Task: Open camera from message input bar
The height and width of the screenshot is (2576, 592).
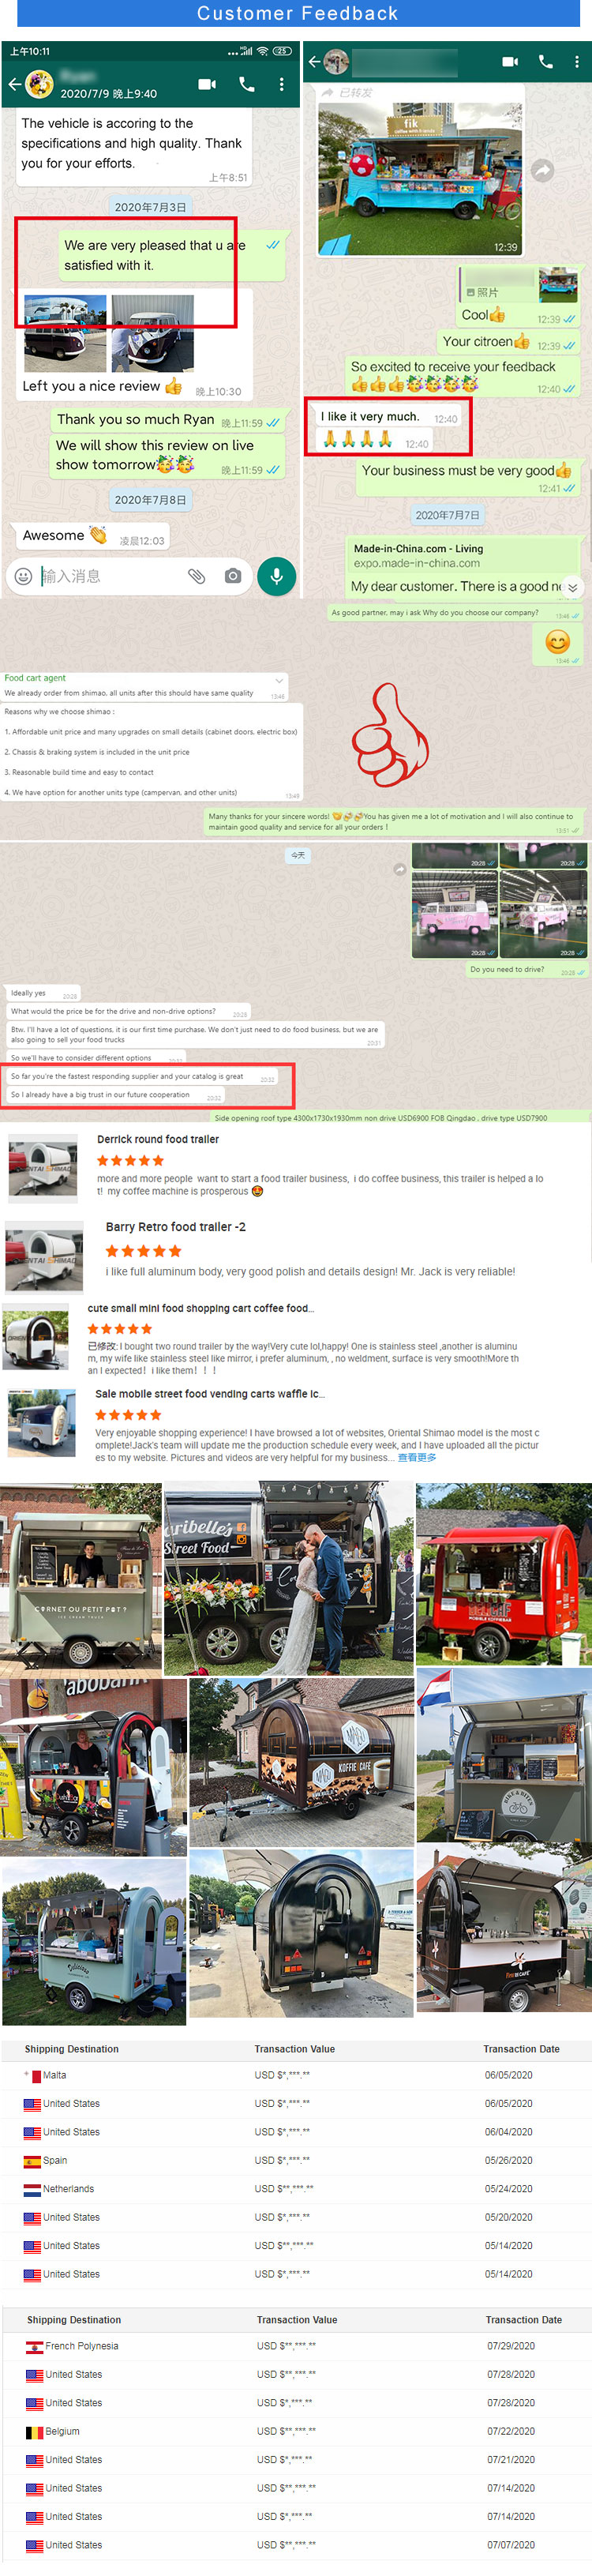Action: [233, 576]
